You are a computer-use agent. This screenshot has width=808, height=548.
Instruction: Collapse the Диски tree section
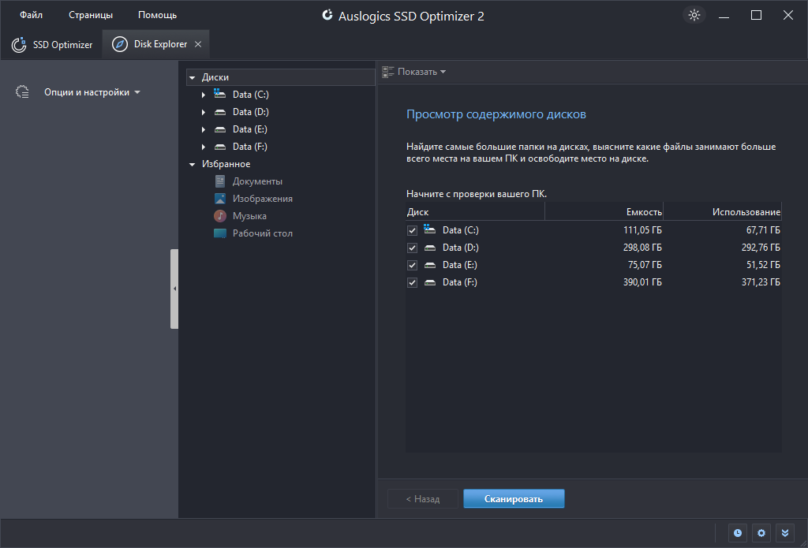coord(193,78)
